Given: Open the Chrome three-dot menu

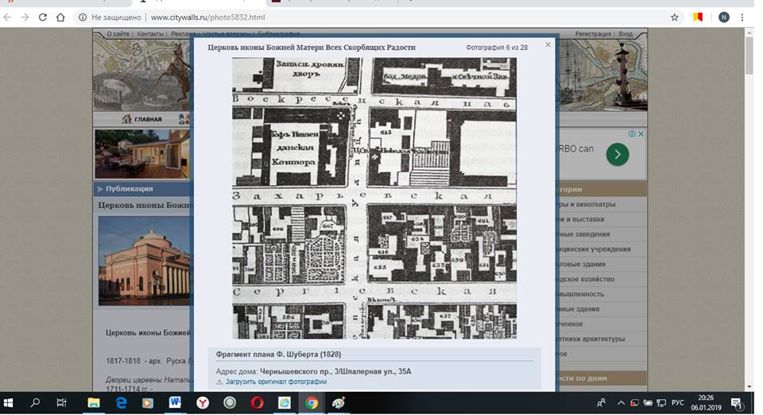Looking at the screenshot, I should click(742, 17).
